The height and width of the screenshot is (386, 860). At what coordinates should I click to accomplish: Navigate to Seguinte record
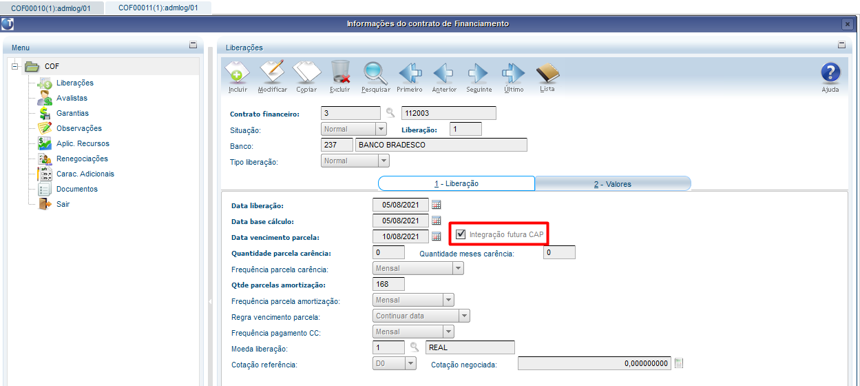pos(479,73)
